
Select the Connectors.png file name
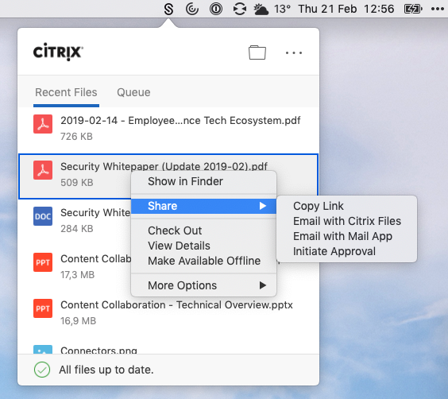tap(98, 351)
